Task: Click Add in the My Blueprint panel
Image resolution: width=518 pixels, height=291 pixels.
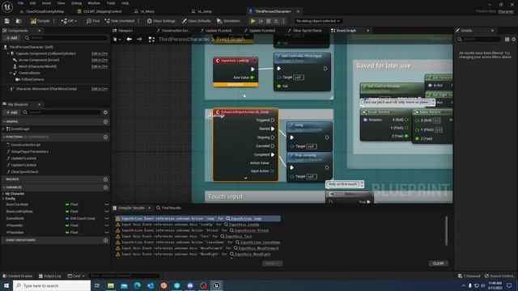Action: click(x=11, y=112)
